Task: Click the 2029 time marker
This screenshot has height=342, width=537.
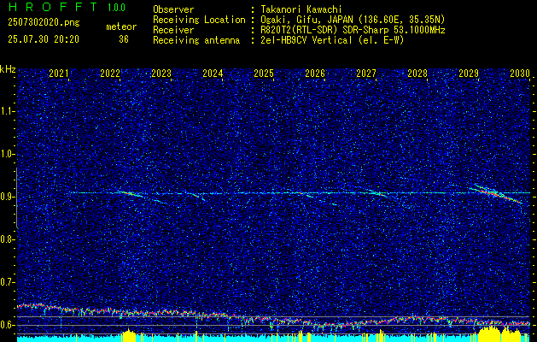Action: (x=469, y=74)
